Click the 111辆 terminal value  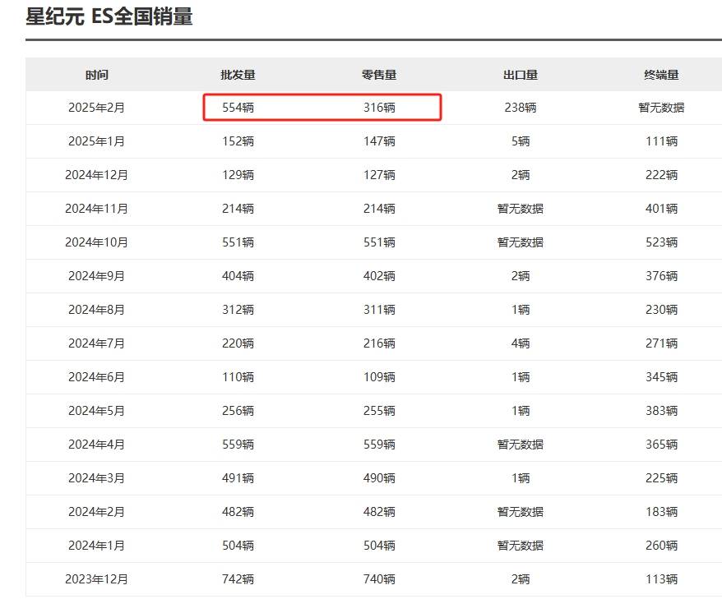(661, 141)
